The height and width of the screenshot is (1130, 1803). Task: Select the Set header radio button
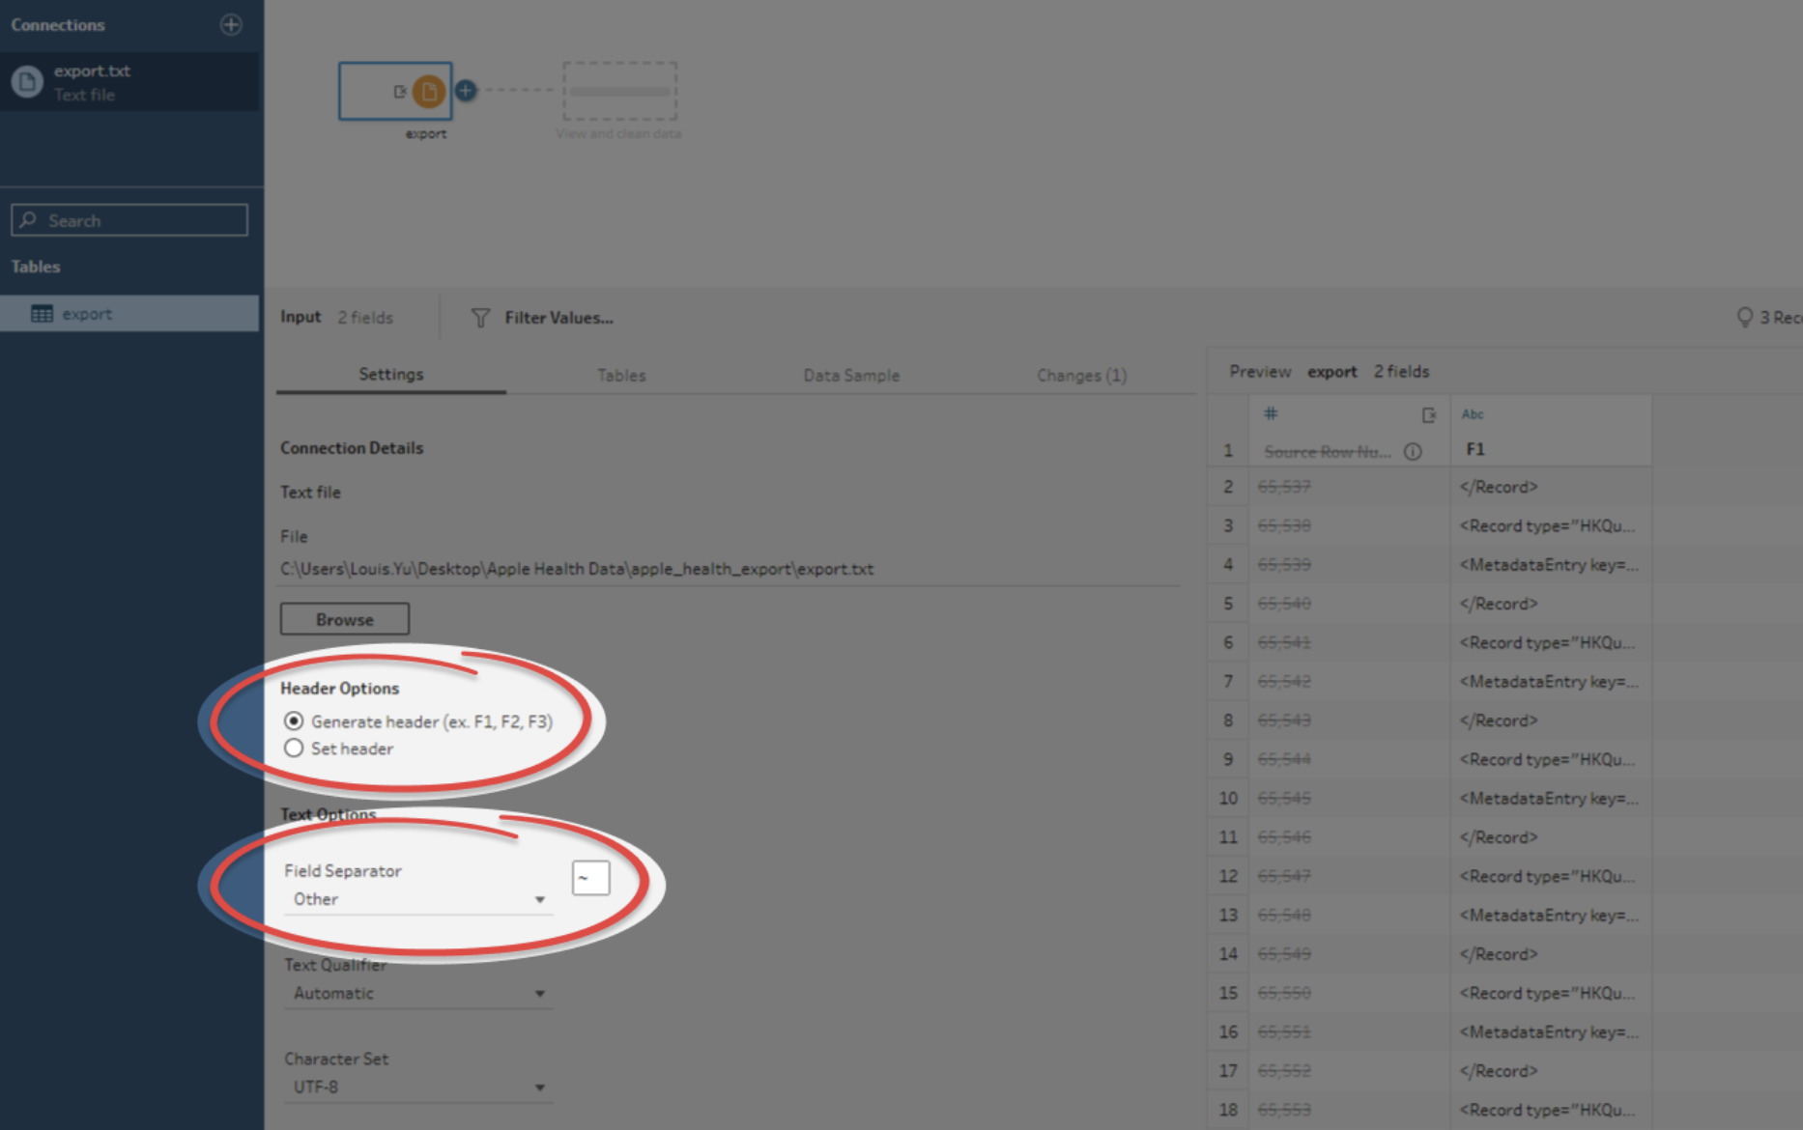tap(294, 749)
